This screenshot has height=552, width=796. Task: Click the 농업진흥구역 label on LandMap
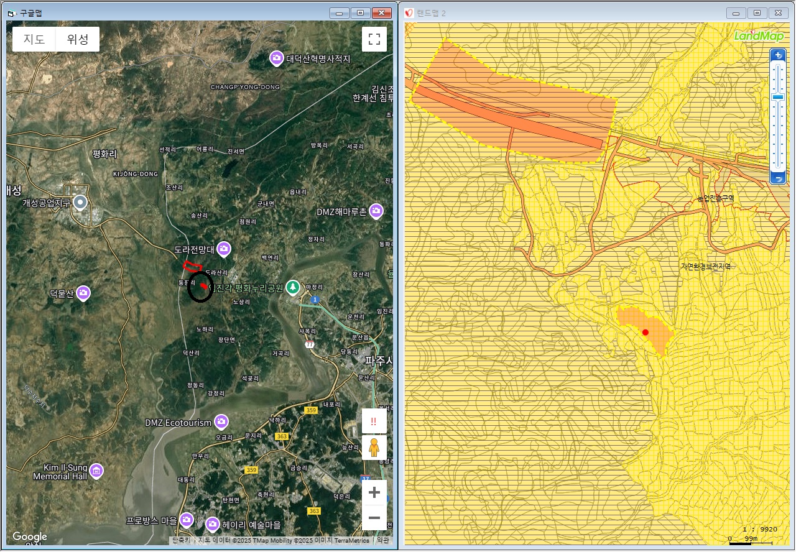[x=716, y=198]
